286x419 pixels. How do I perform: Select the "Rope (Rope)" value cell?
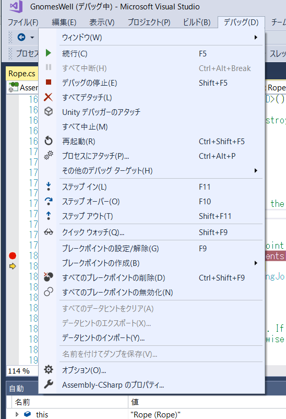pyautogui.click(x=207, y=414)
